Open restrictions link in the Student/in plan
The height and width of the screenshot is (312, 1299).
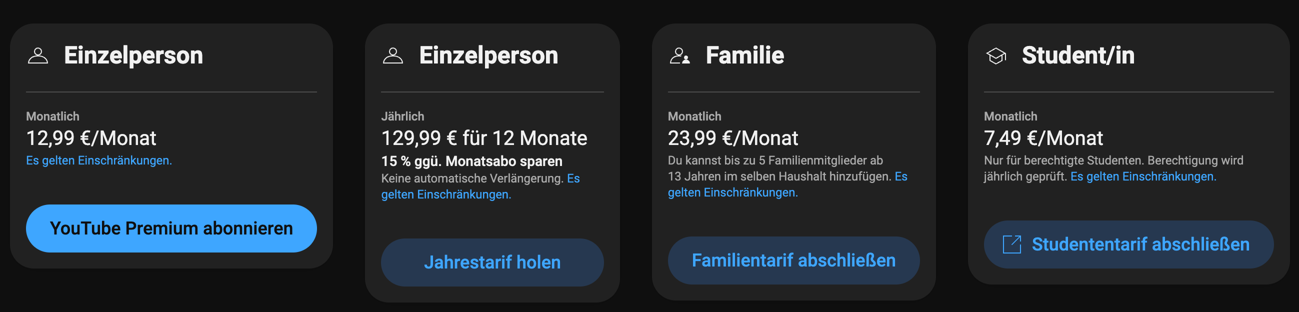click(1143, 176)
